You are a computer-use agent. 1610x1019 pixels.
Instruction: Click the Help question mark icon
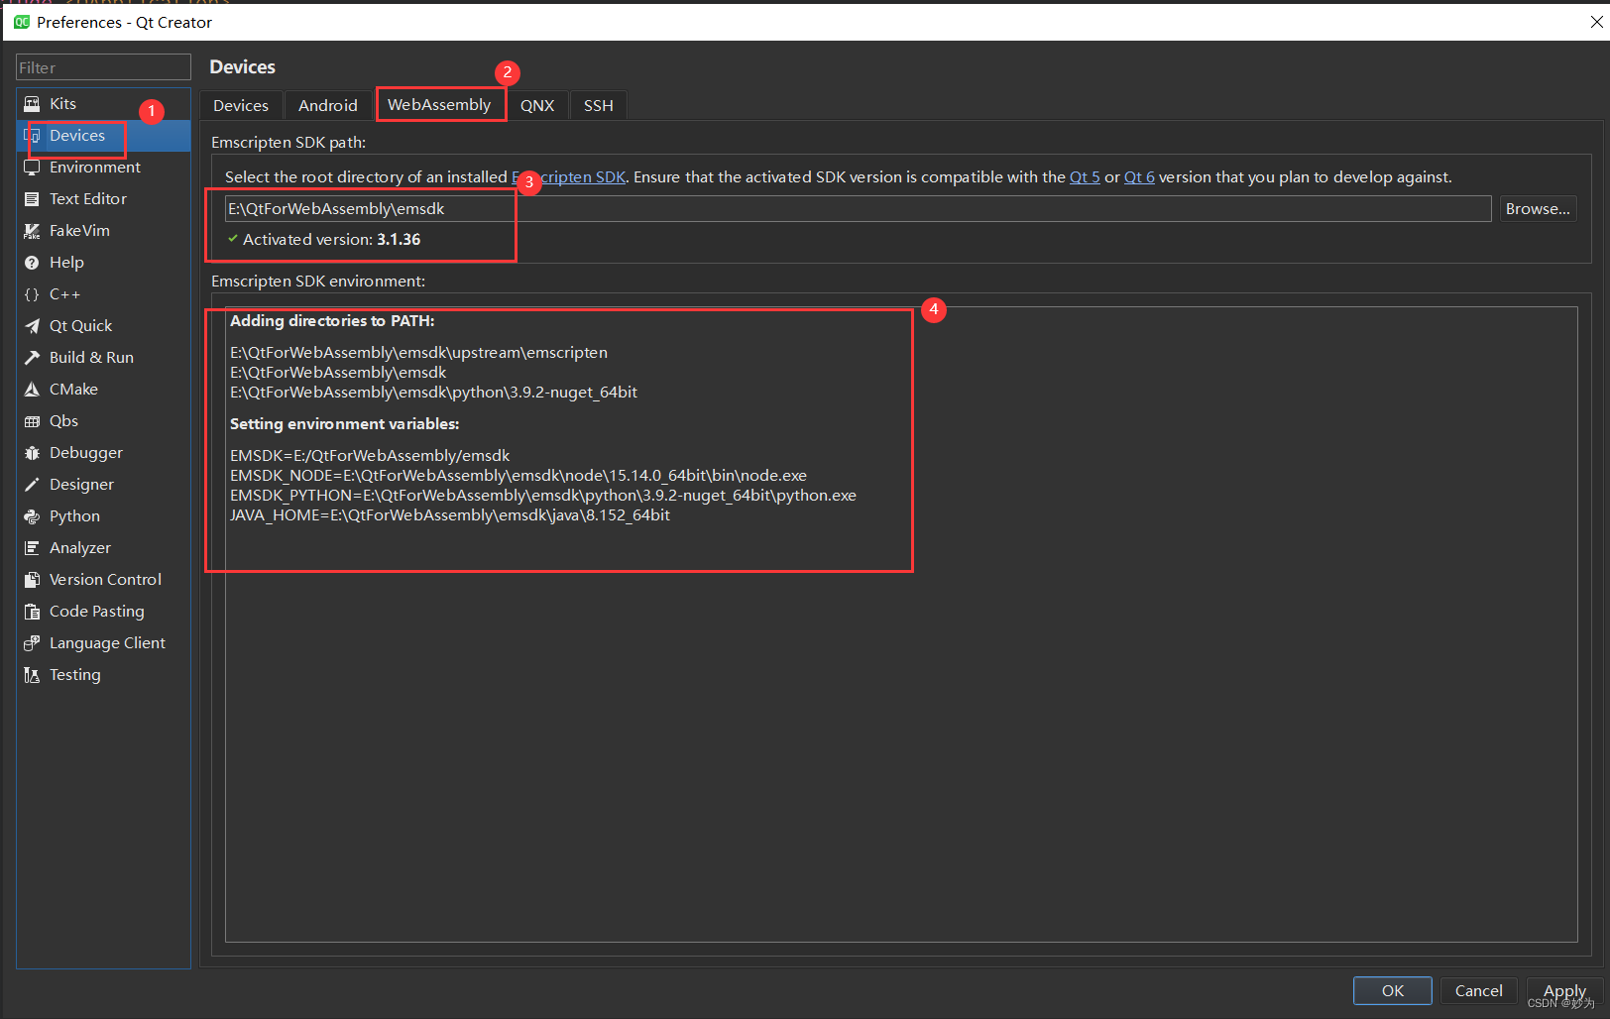pos(32,263)
